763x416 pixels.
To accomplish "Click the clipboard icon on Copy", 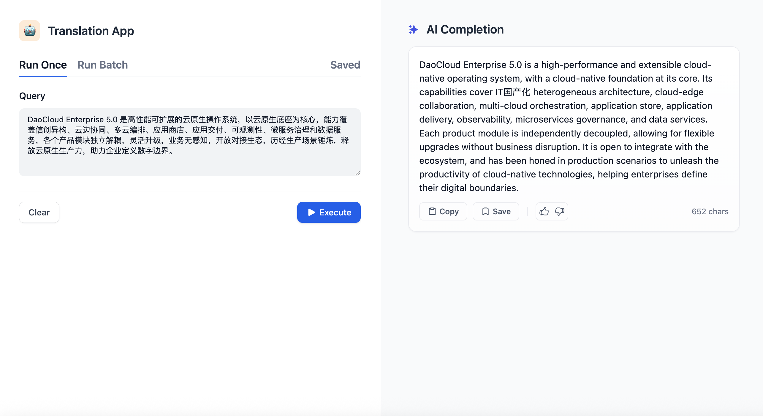I will pos(432,212).
